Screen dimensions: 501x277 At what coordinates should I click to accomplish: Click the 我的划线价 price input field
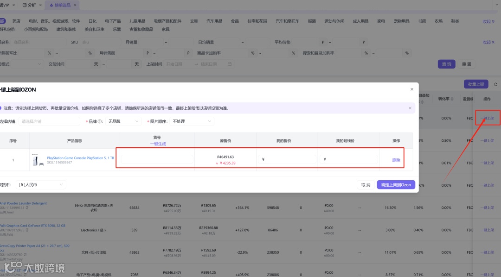click(348, 159)
